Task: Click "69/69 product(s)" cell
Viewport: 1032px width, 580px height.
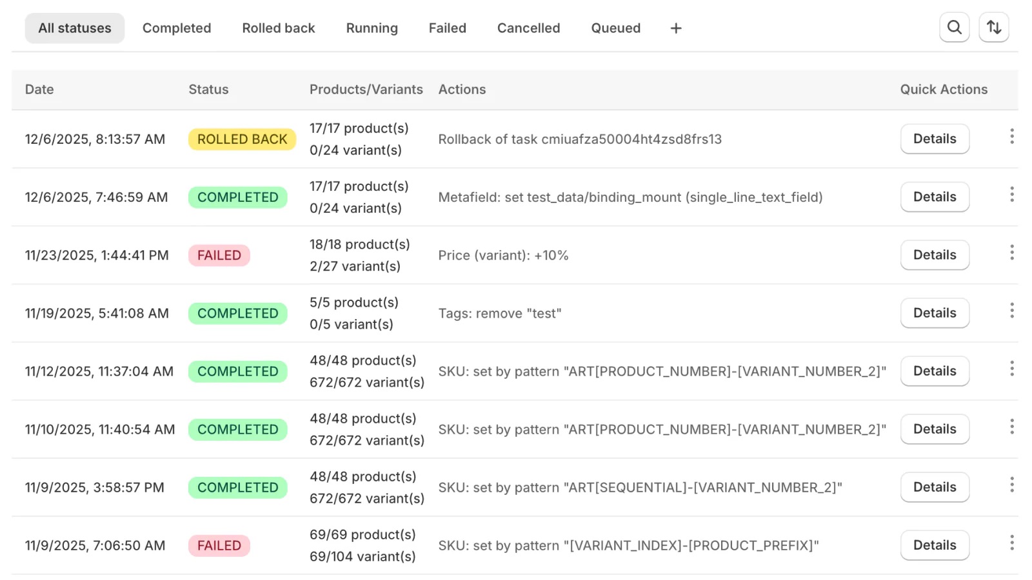Action: [362, 534]
